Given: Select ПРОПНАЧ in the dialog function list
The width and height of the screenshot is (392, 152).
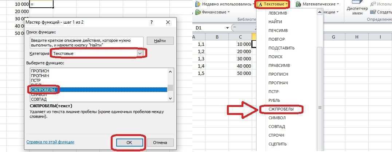Looking at the screenshot, I should pos(40,75).
